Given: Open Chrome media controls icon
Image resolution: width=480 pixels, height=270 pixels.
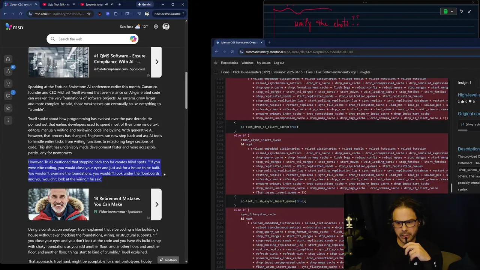Looking at the screenshot, I should click(139, 14).
